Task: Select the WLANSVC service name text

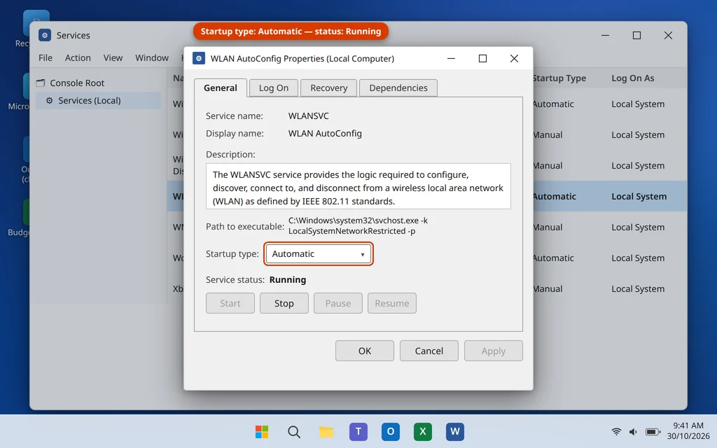Action: click(x=308, y=116)
